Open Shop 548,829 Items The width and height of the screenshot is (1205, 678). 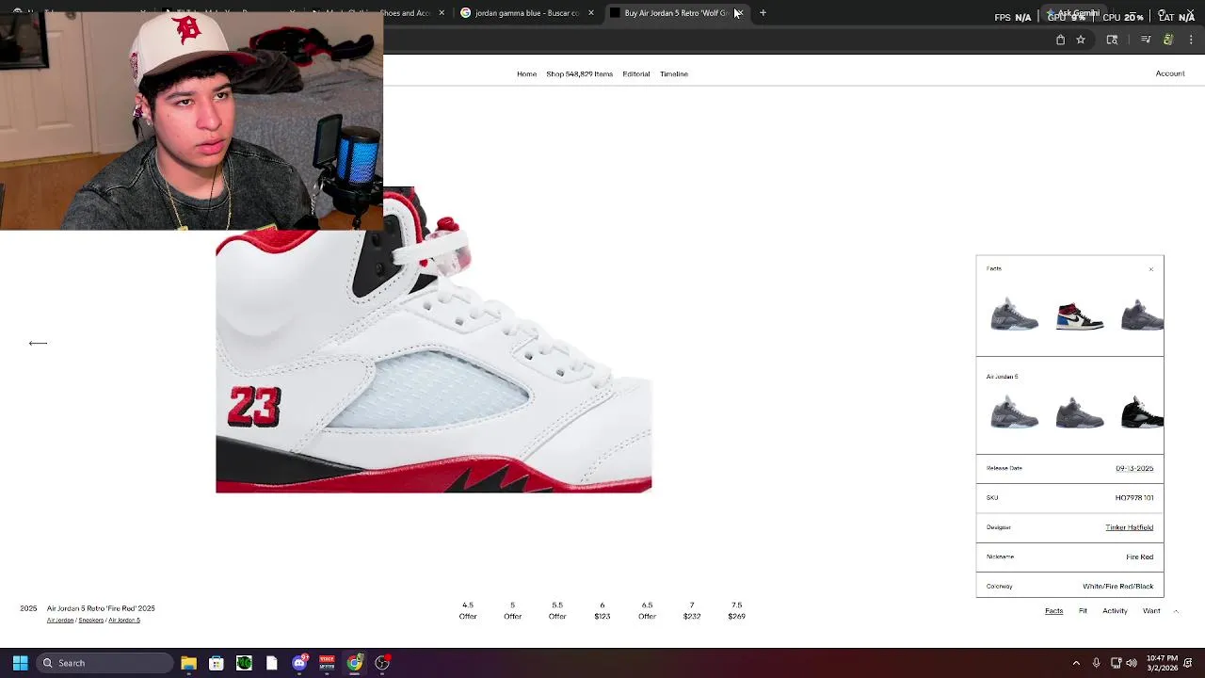tap(579, 73)
